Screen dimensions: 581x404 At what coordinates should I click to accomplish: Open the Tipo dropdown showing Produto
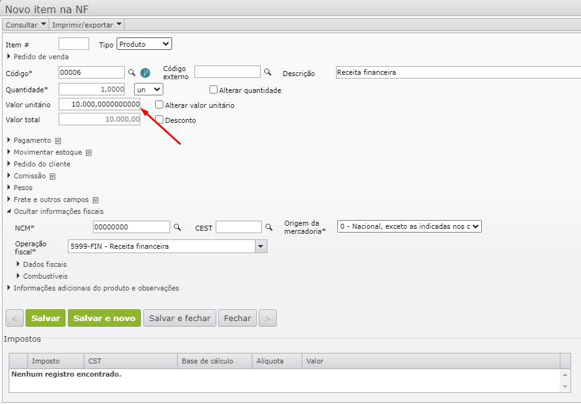[144, 44]
